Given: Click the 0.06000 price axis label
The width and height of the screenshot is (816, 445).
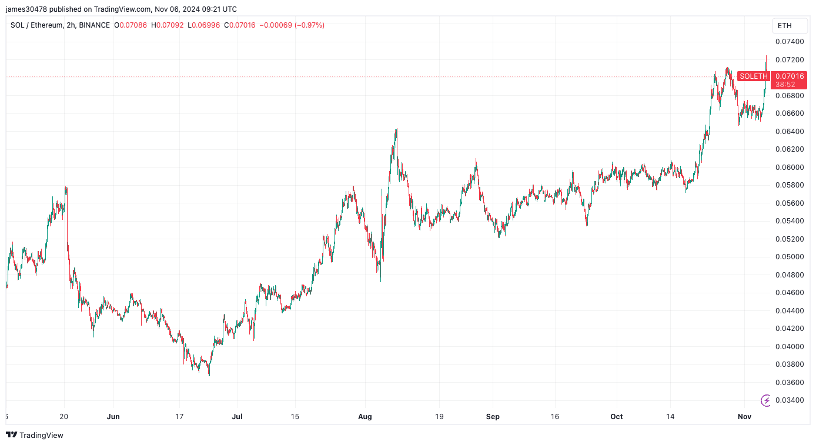Looking at the screenshot, I should coord(790,168).
